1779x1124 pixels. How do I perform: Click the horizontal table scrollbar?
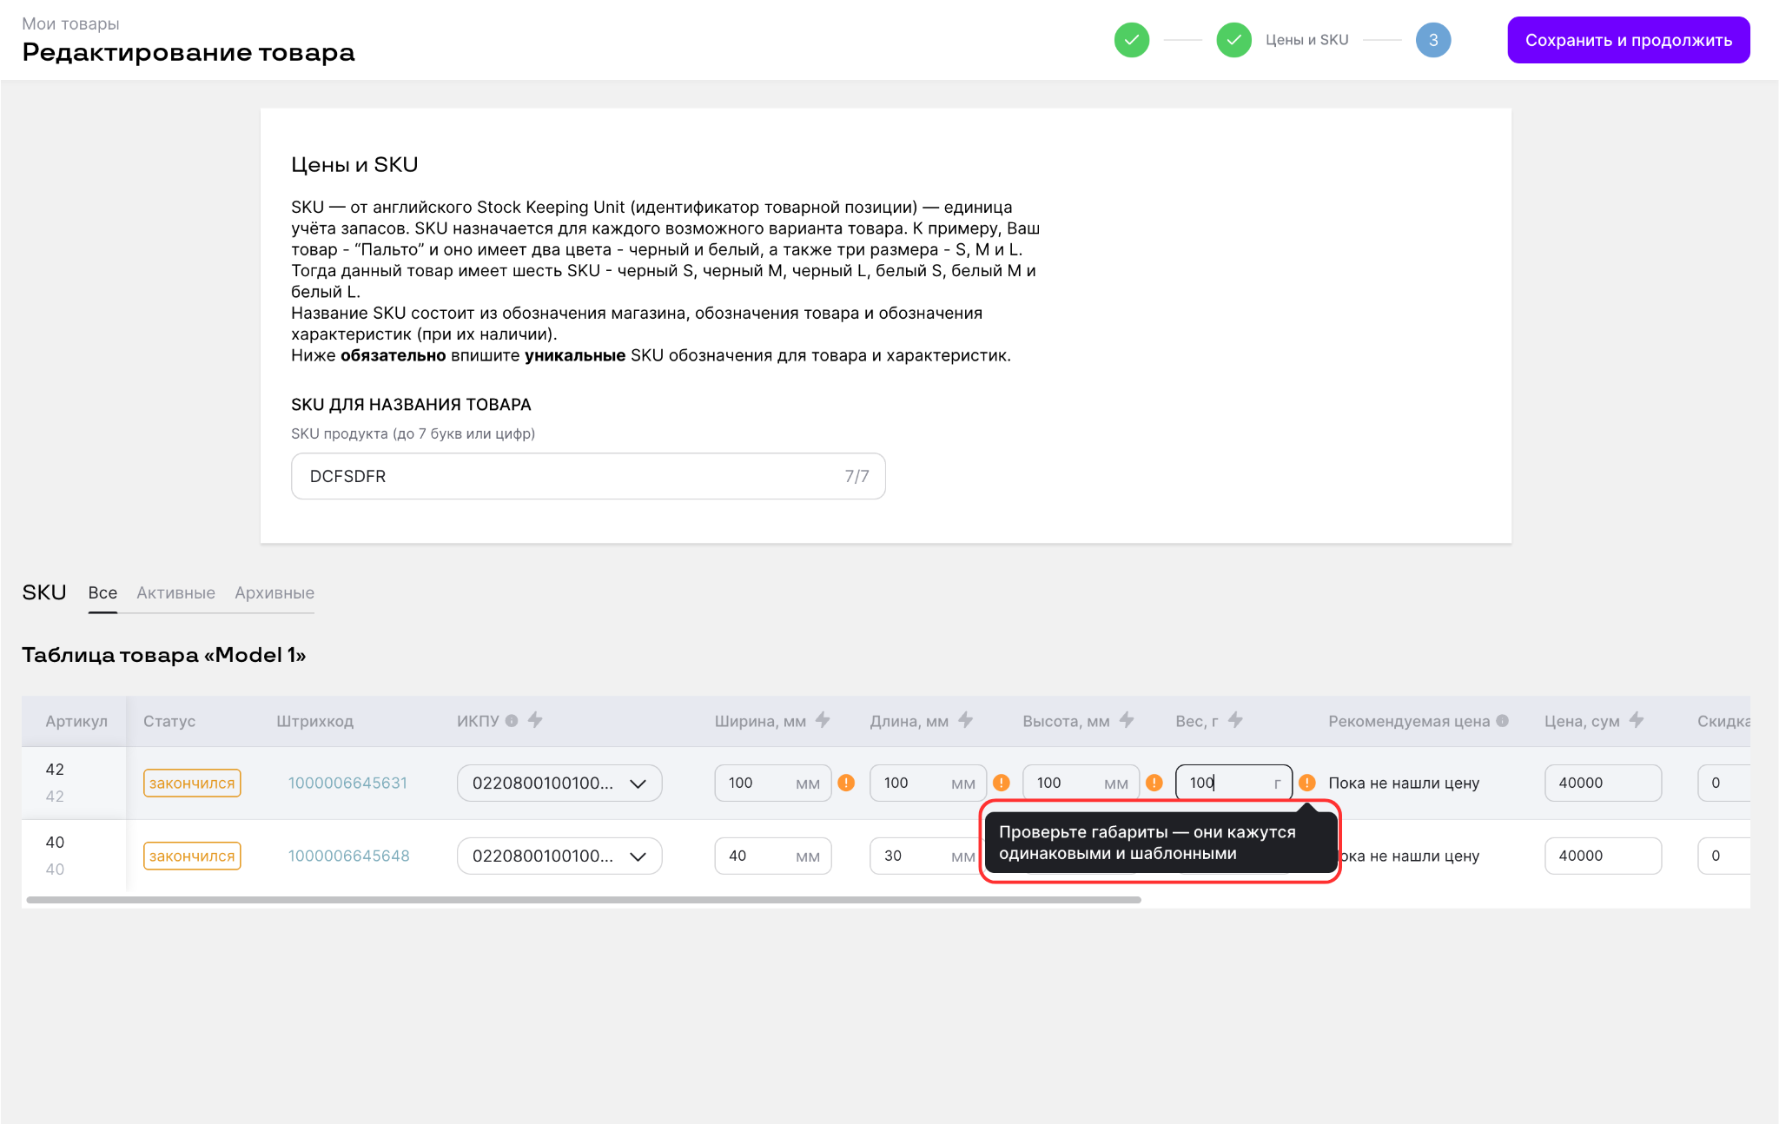click(x=584, y=900)
